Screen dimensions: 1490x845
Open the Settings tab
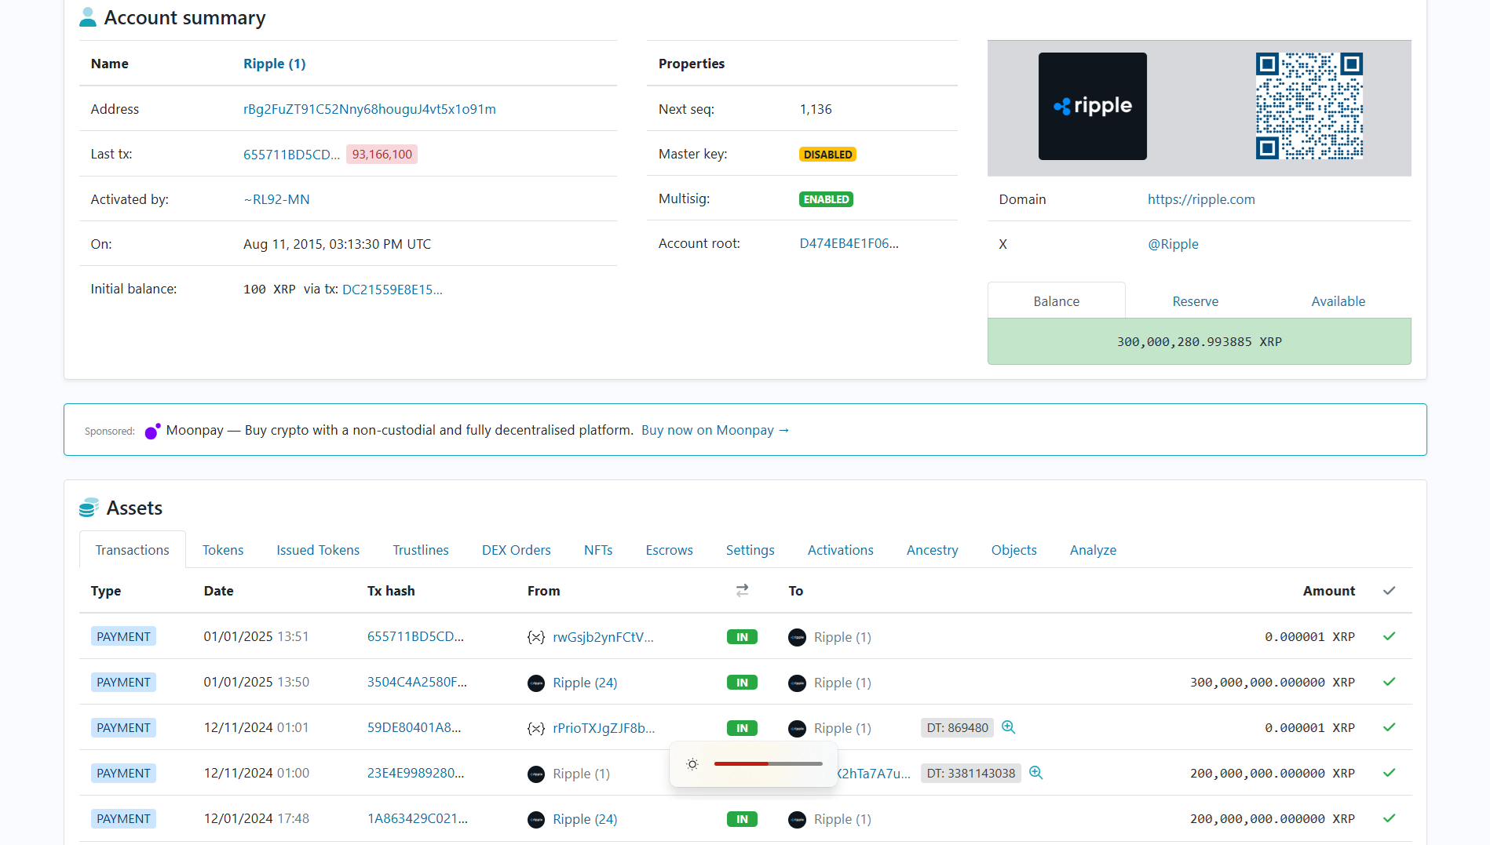[x=750, y=550]
